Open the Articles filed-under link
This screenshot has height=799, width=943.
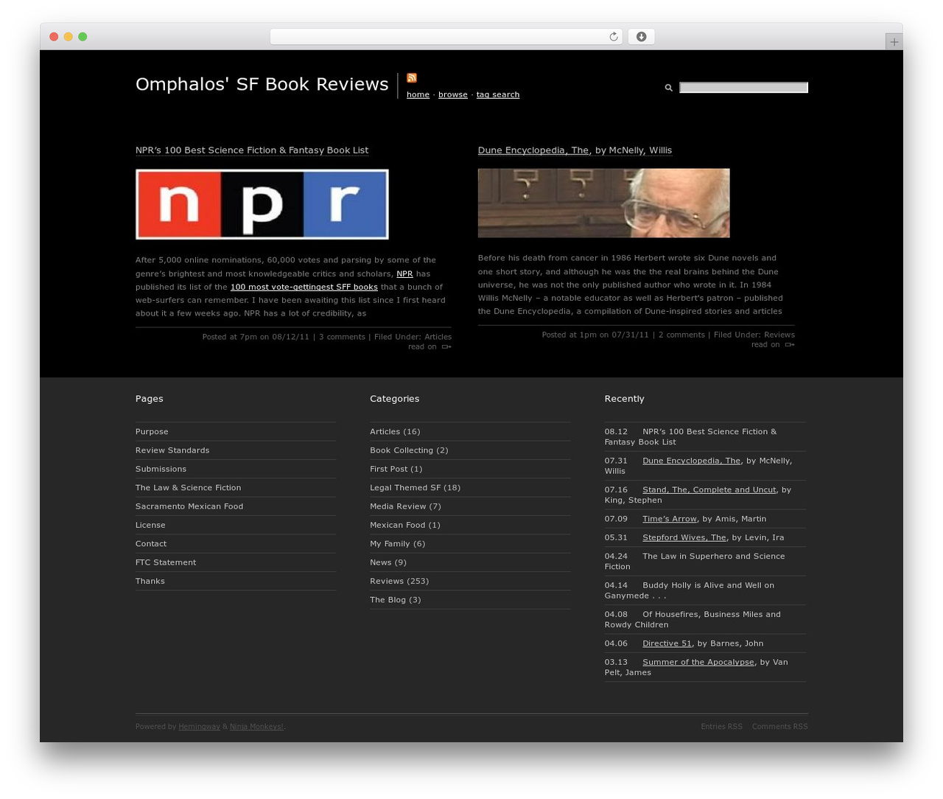438,337
